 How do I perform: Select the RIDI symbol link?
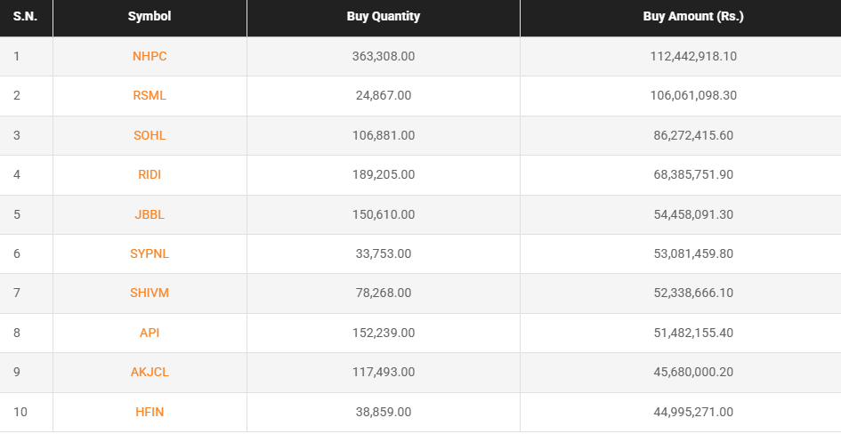click(150, 175)
